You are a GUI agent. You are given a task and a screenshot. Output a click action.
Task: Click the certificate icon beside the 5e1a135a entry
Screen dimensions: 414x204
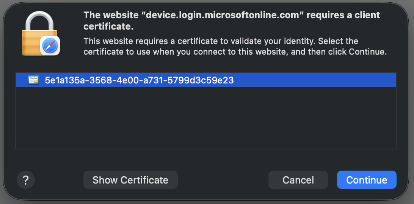click(33, 80)
